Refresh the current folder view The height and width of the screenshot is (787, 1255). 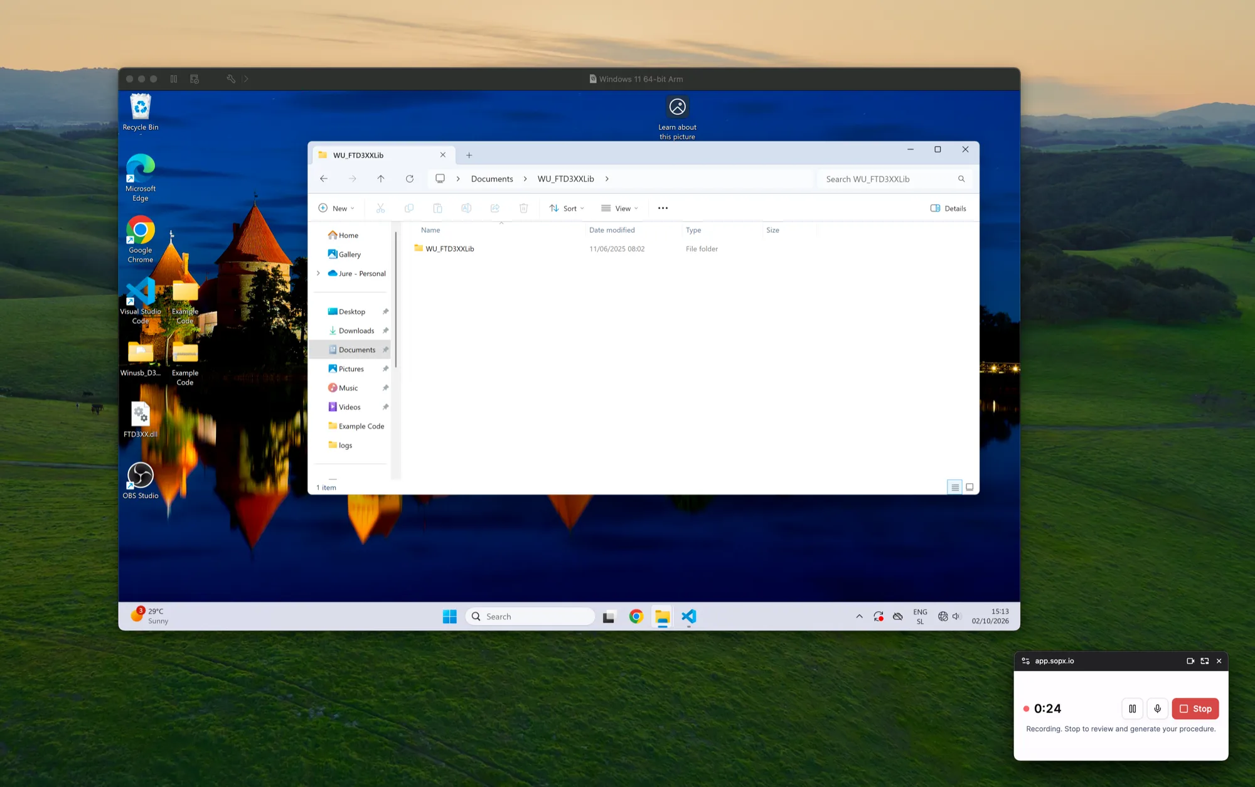click(410, 179)
